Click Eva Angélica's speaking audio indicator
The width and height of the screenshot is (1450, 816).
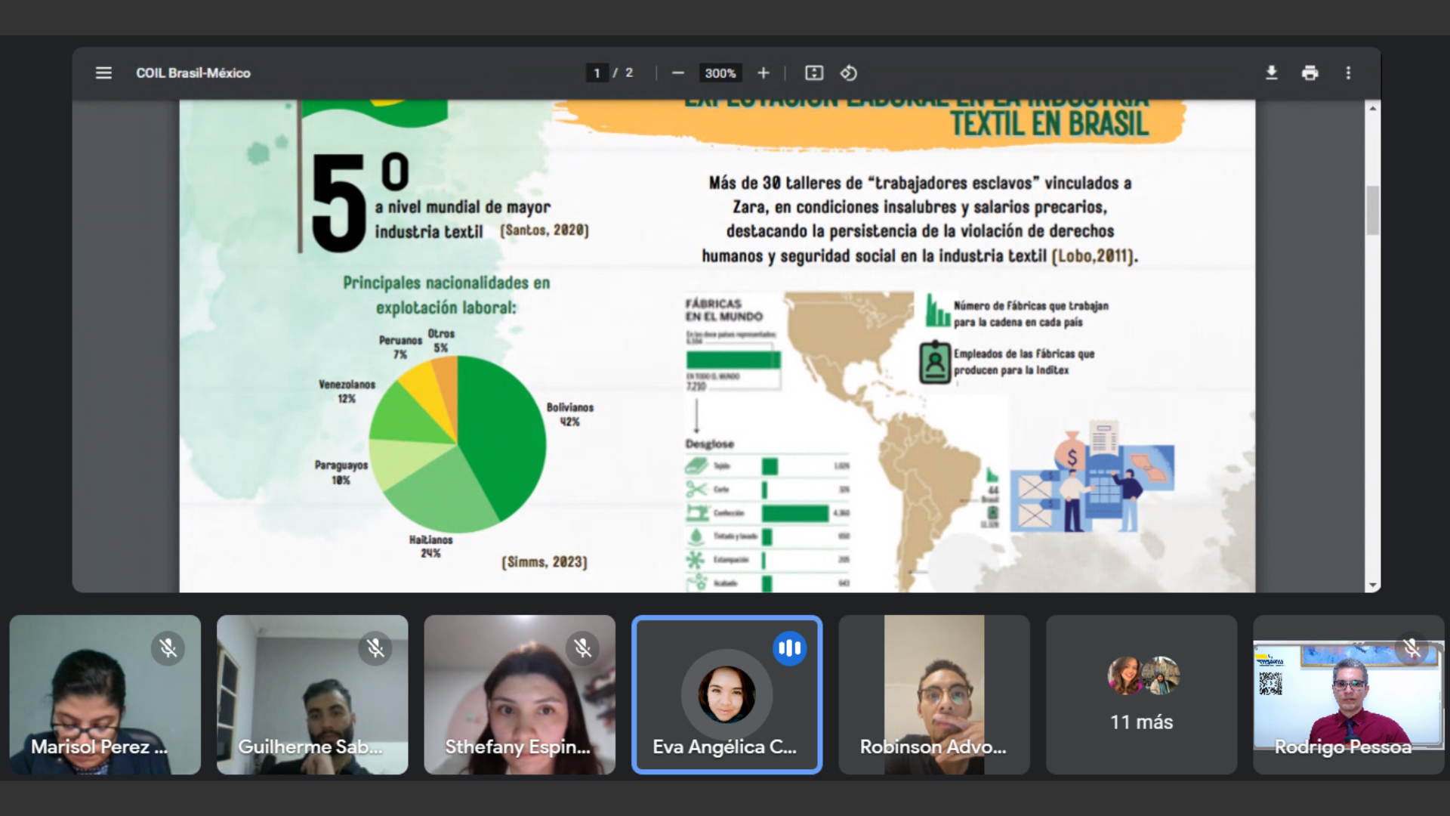[789, 648]
